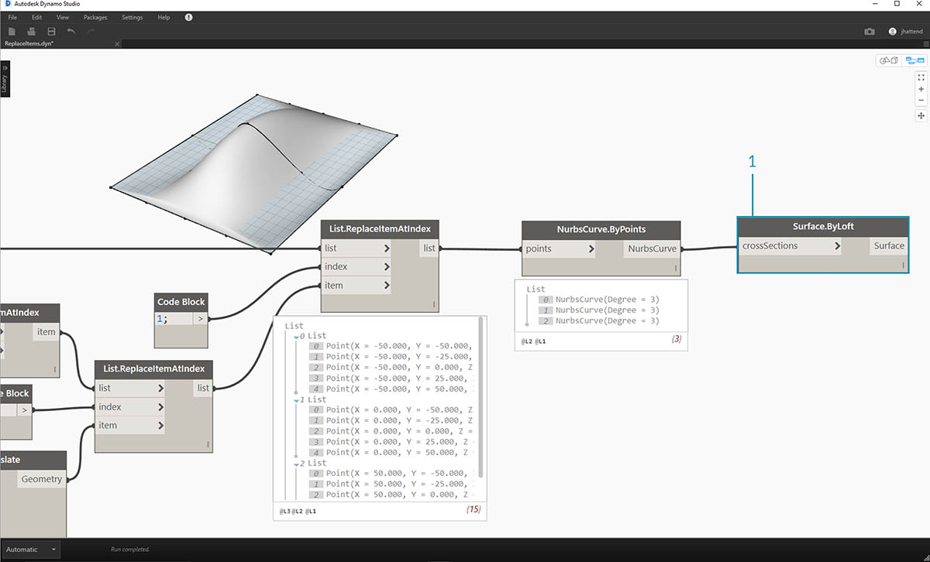930x562 pixels.
Task: Select the Code Block node header
Action: (x=181, y=302)
